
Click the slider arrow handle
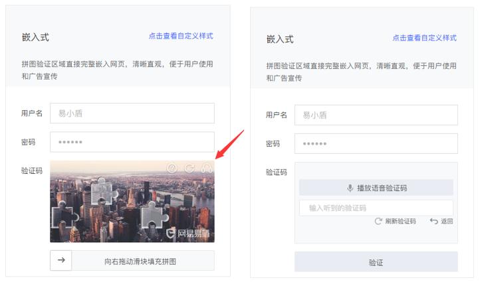(x=61, y=260)
